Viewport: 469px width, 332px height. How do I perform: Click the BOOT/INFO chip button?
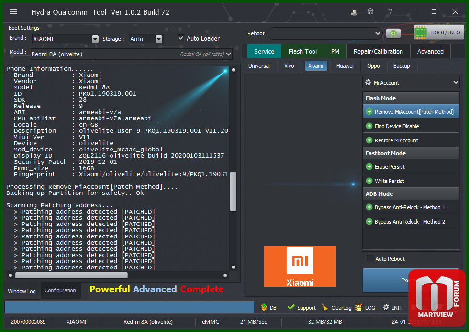tap(439, 32)
